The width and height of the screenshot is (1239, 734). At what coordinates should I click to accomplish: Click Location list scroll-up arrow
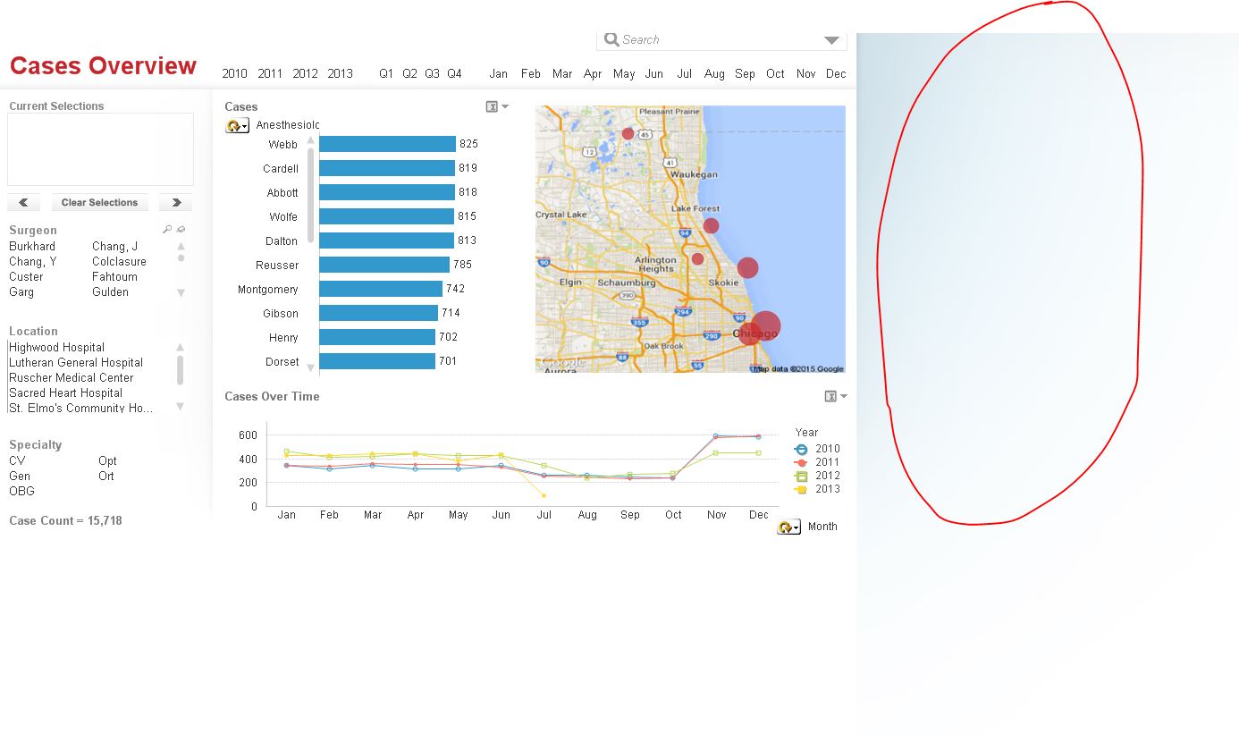point(181,347)
